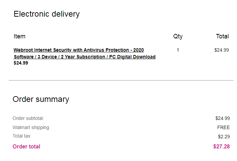
Task: Click the Order summary heading
Action: point(41,99)
